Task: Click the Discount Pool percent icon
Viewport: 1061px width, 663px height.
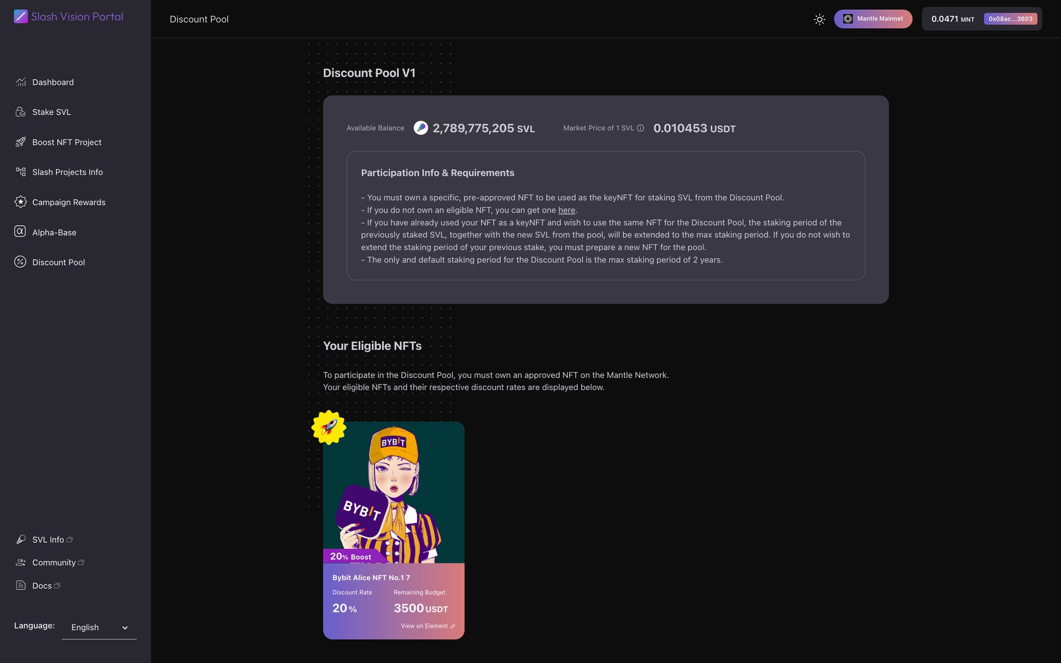Action: click(20, 262)
